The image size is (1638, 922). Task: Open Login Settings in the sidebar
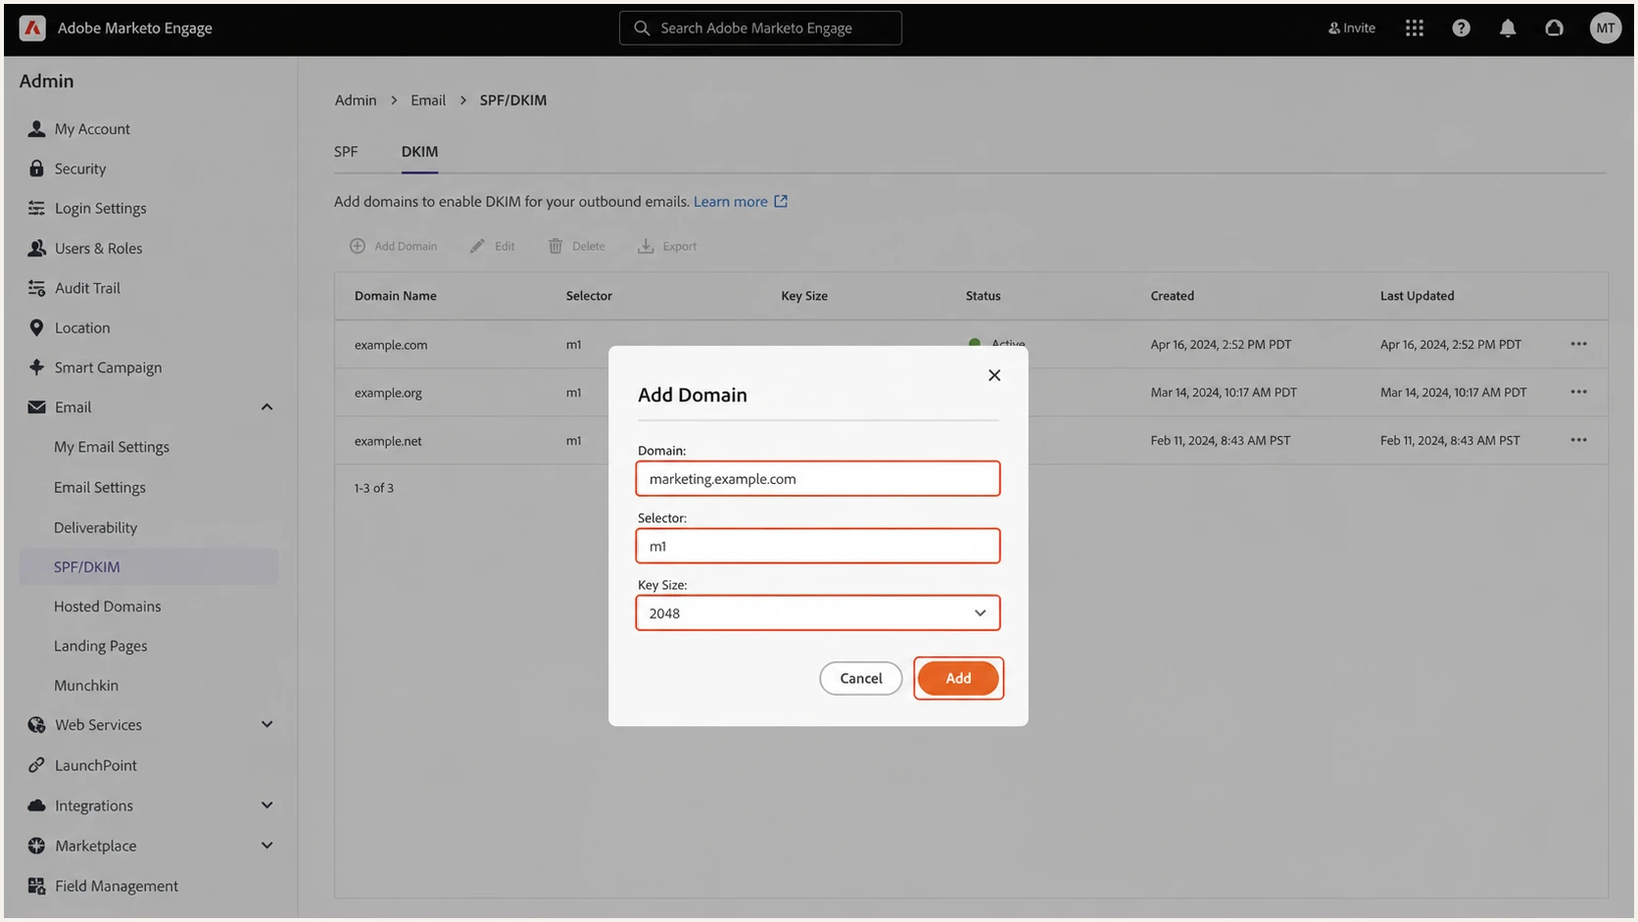click(x=100, y=209)
